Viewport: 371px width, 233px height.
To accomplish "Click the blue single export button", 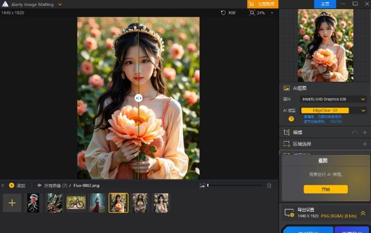I will pos(308,230).
